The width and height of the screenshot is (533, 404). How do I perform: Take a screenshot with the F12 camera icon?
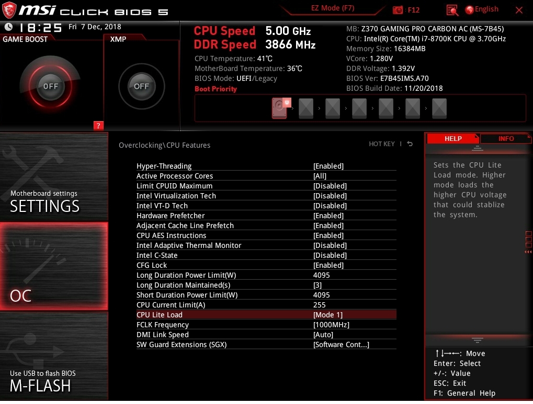click(398, 10)
